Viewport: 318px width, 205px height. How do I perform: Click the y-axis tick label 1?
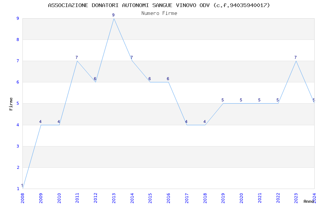(x=18, y=189)
